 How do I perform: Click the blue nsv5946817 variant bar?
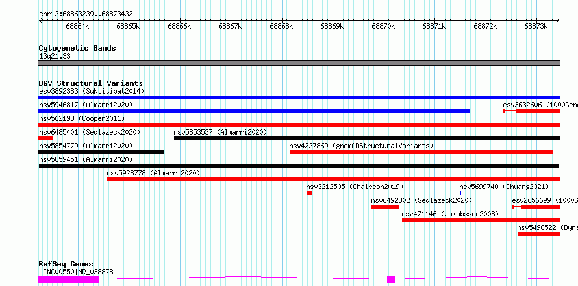(255, 111)
